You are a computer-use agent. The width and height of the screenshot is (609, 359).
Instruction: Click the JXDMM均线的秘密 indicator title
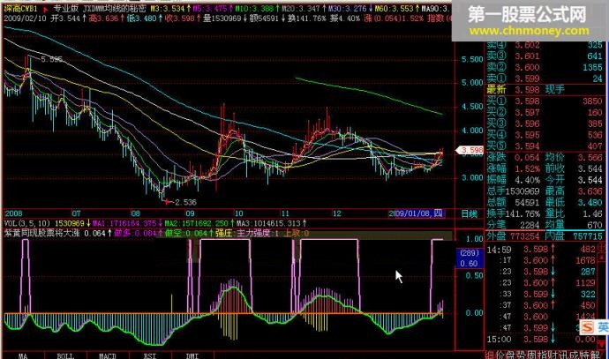pyautogui.click(x=115, y=9)
